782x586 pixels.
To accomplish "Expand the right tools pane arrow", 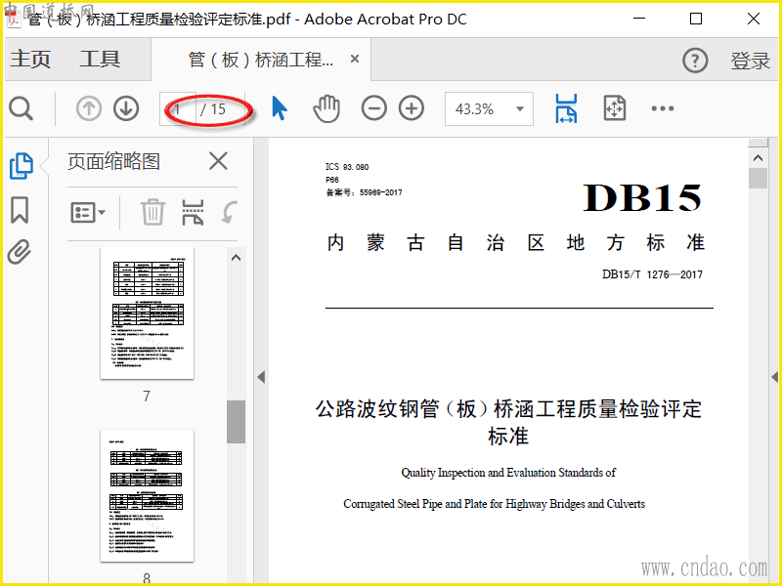I will click(774, 377).
